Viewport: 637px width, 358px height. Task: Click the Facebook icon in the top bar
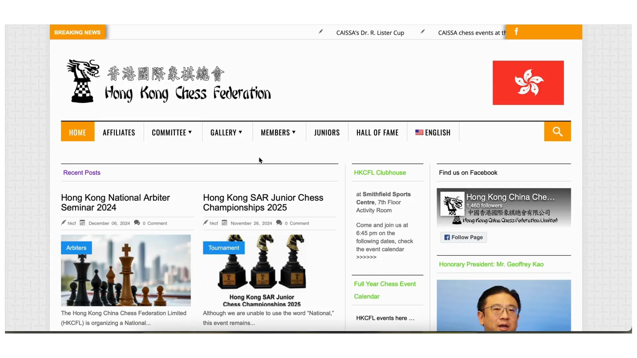[516, 31]
